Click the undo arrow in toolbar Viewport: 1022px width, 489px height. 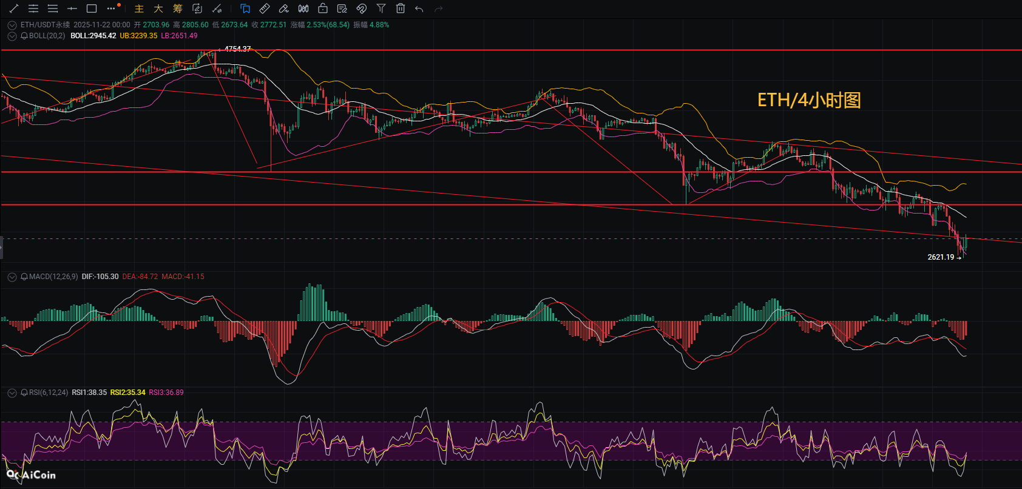pyautogui.click(x=419, y=8)
